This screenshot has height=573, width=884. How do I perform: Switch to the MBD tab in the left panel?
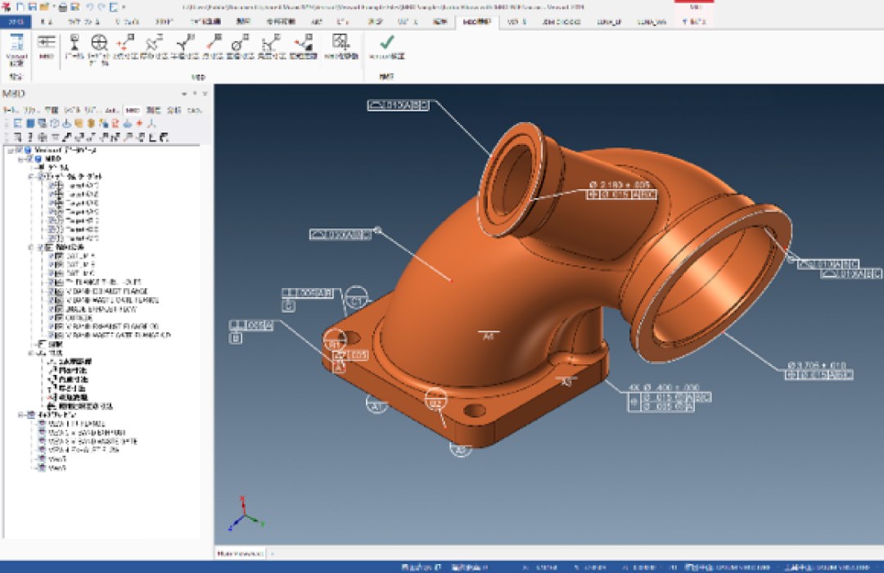coord(133,109)
